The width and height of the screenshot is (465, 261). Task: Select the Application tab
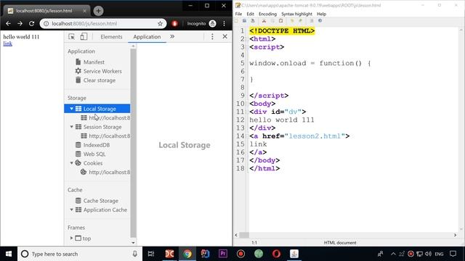point(147,37)
